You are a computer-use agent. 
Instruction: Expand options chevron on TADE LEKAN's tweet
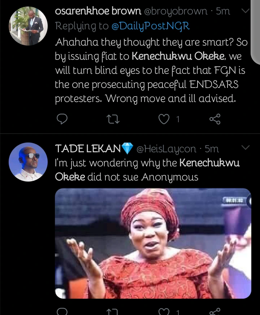tap(245, 148)
